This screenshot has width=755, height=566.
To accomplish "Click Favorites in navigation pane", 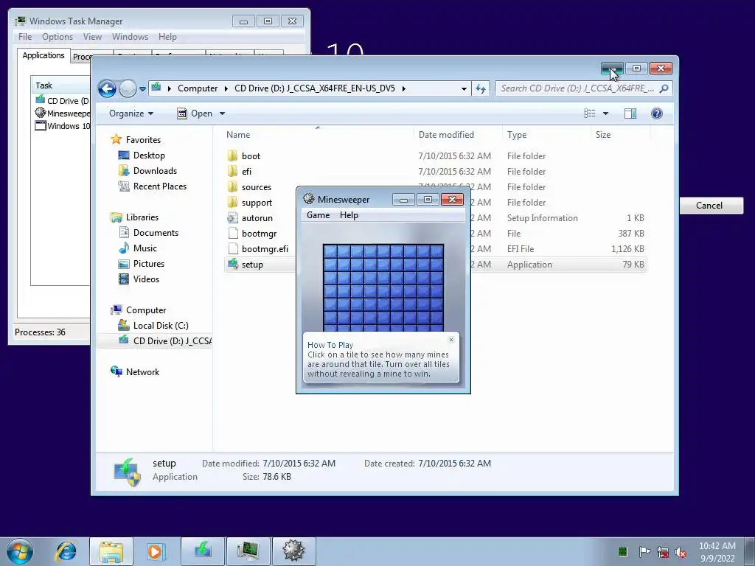I will point(143,139).
